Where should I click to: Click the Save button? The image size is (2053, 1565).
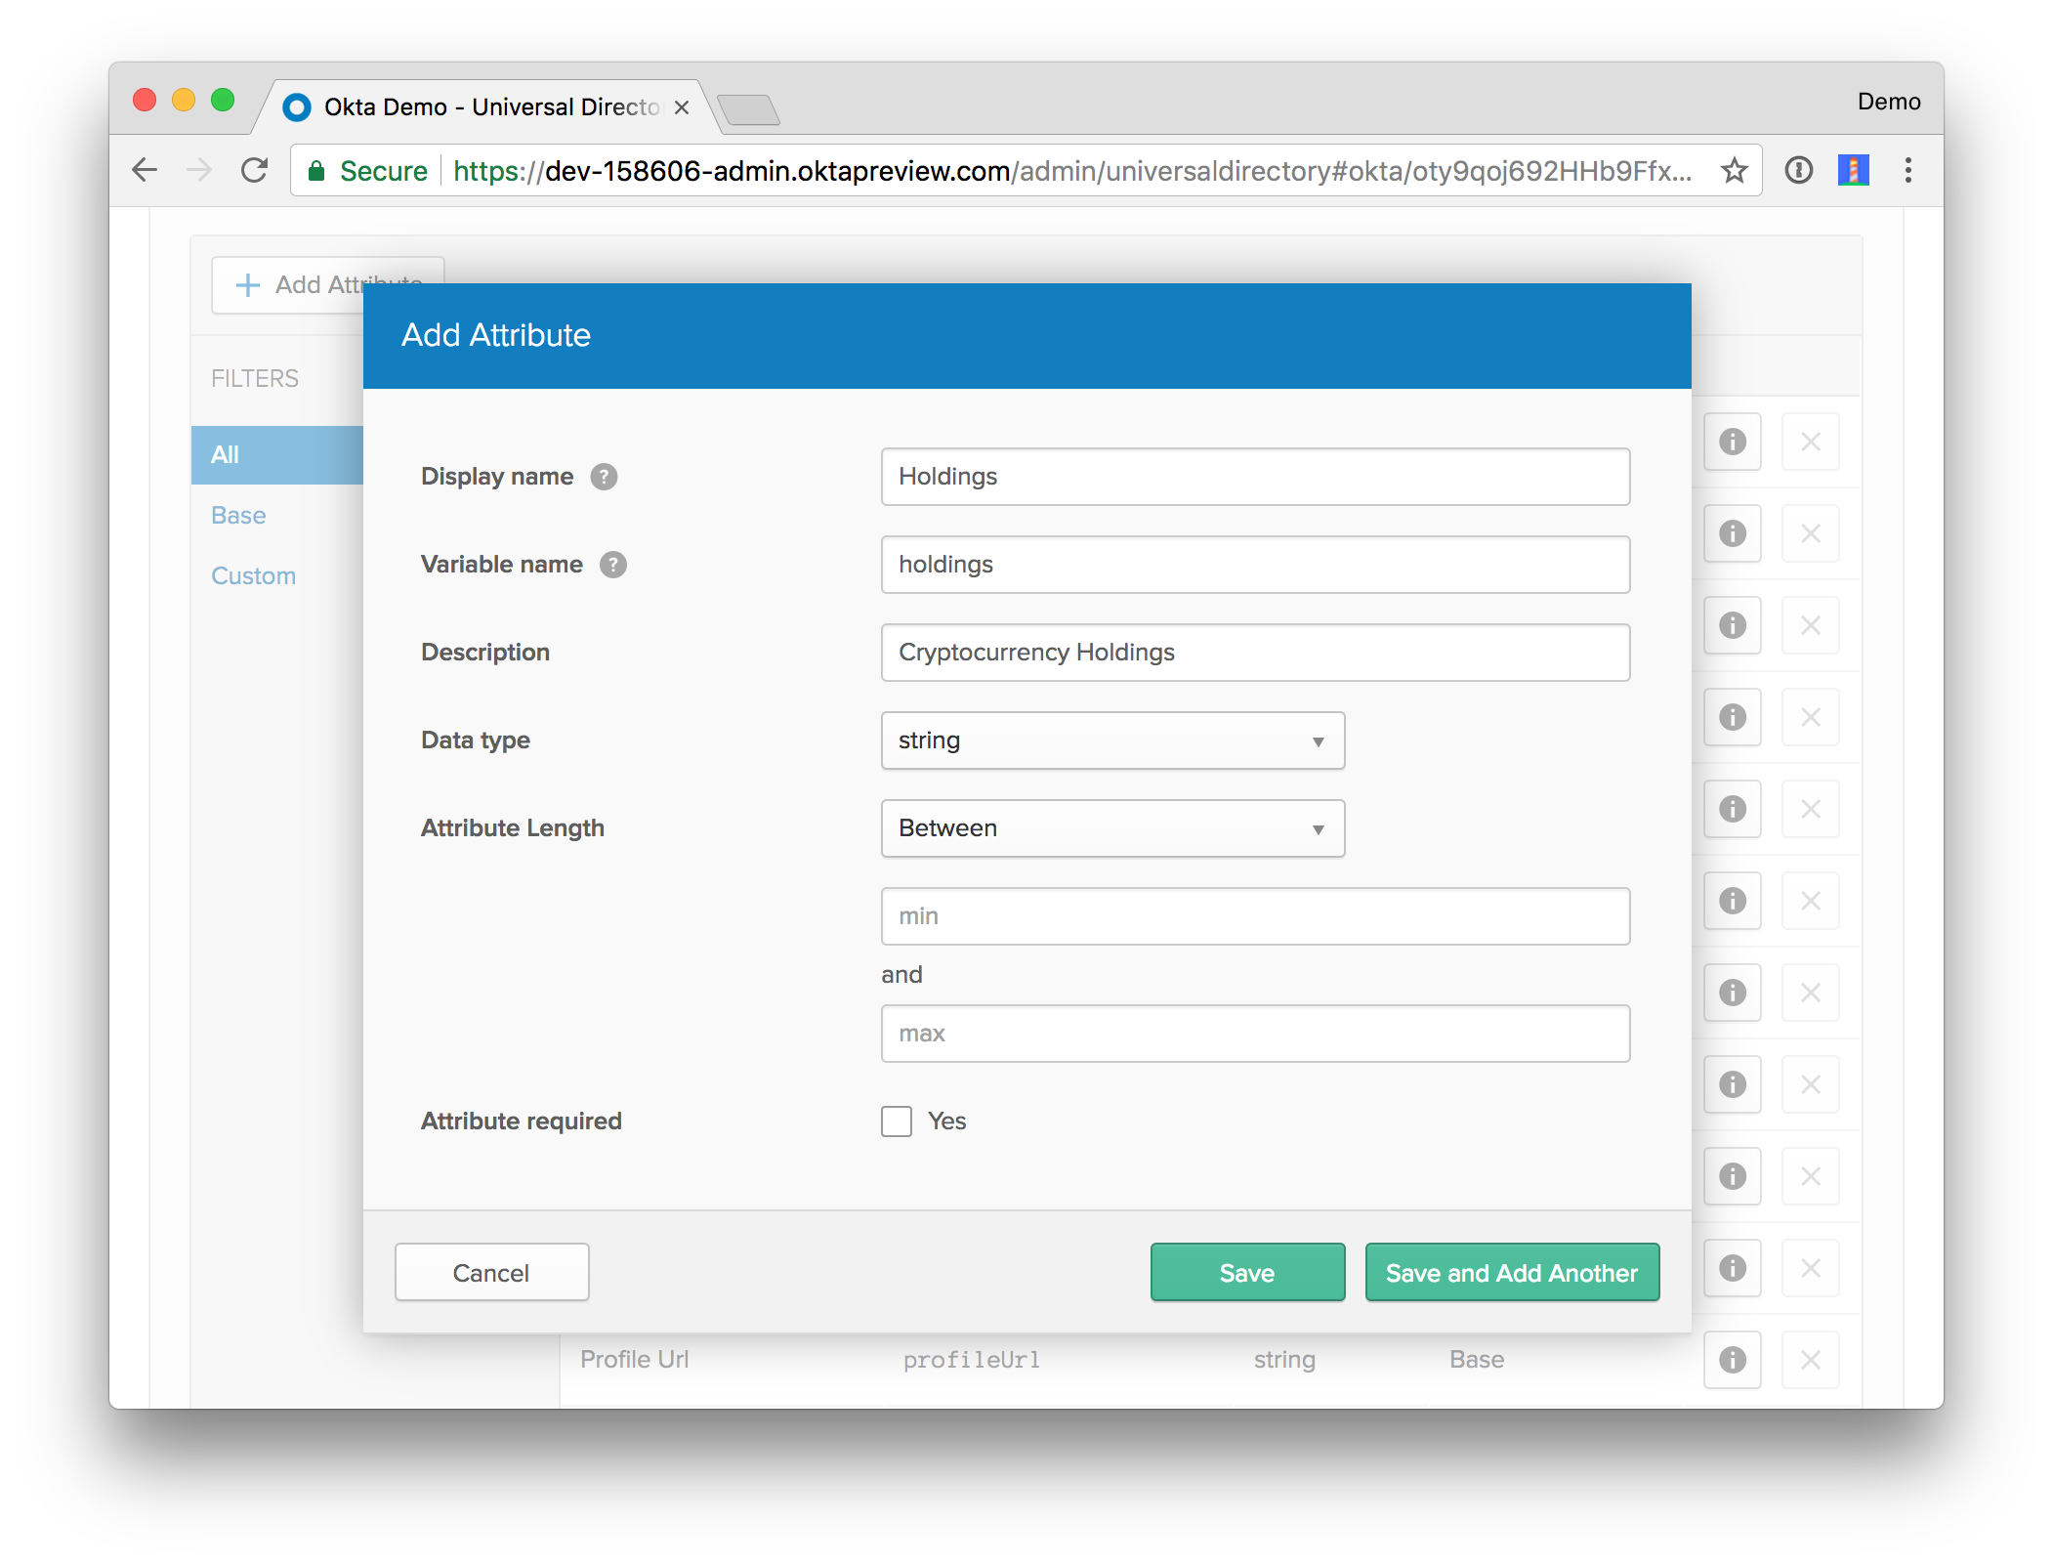pos(1246,1273)
